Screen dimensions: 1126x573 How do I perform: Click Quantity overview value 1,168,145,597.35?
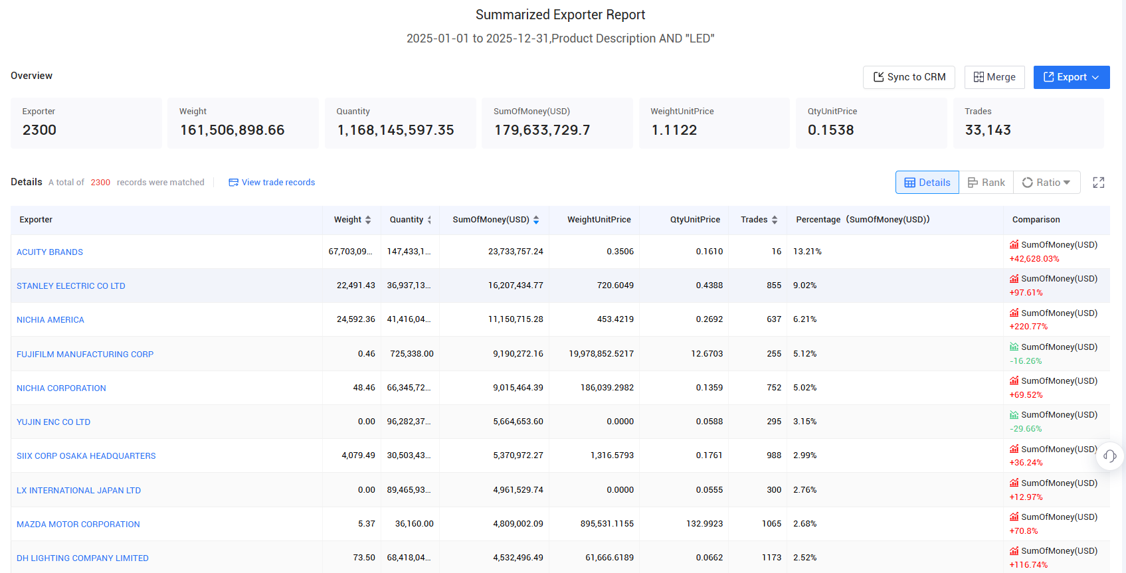tap(395, 130)
